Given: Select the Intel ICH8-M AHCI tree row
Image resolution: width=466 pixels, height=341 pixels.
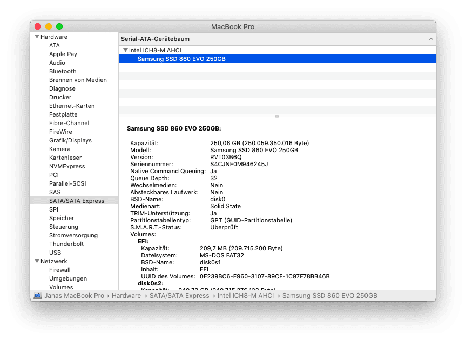Looking at the screenshot, I should coord(277,50).
